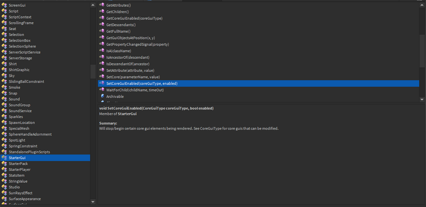Select the GetChildren() method
Image resolution: width=426 pixels, height=207 pixels.
tap(118, 11)
